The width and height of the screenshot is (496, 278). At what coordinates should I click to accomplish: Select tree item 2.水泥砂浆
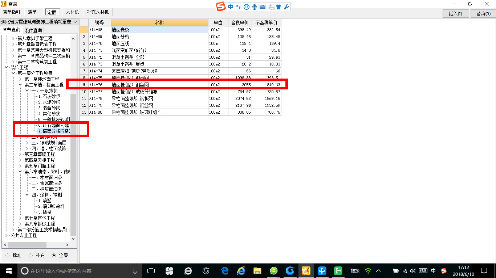[x=49, y=102]
